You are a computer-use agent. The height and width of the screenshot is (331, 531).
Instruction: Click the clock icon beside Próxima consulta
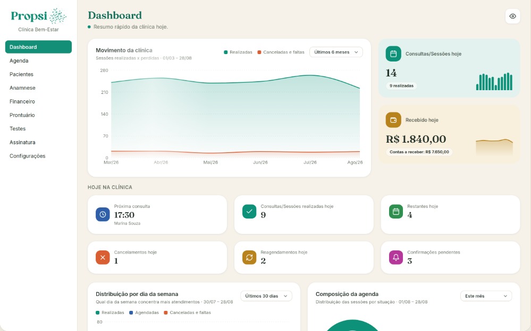(103, 214)
